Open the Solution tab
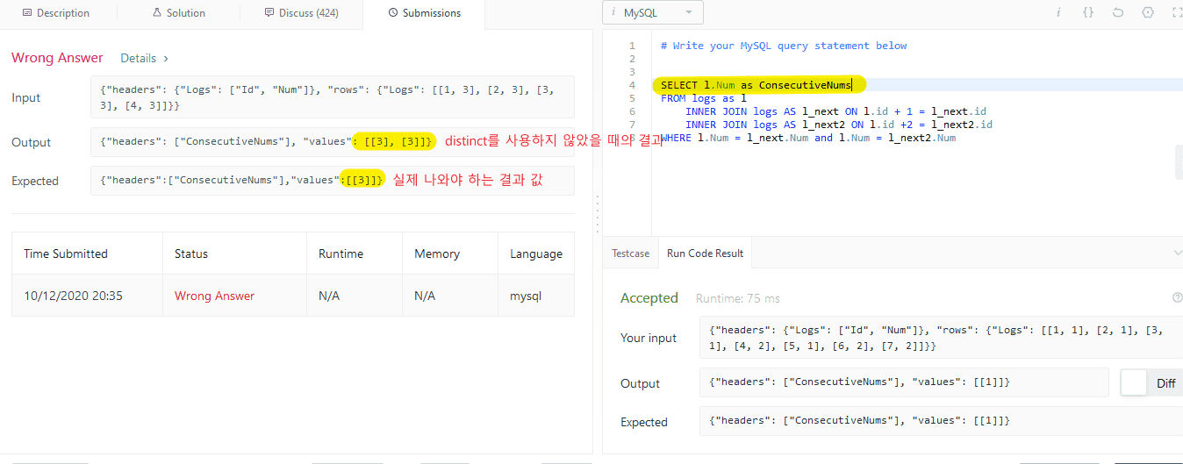Image resolution: width=1183 pixels, height=464 pixels. (178, 13)
